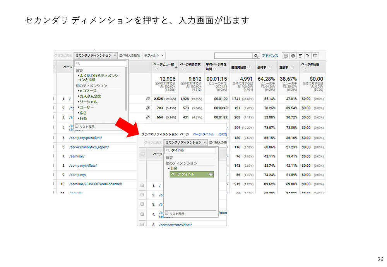Click the magnifier search button beside Advanced

[256, 56]
